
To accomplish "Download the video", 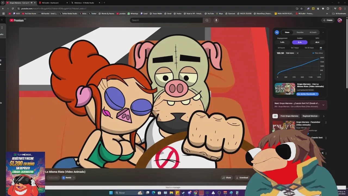I will [242, 178].
